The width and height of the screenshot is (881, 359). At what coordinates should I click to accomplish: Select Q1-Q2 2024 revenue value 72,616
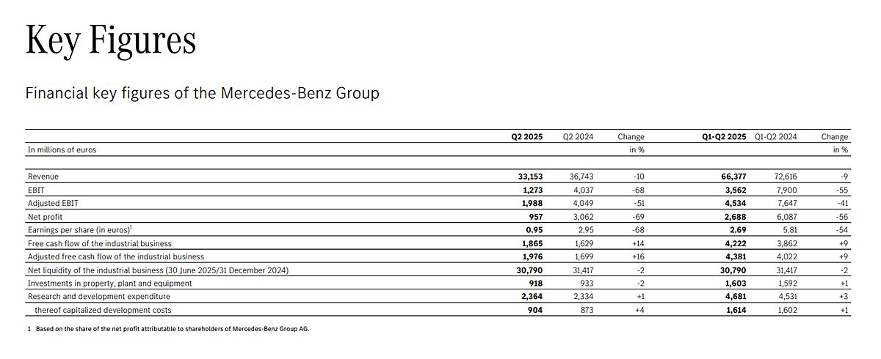[x=785, y=177]
